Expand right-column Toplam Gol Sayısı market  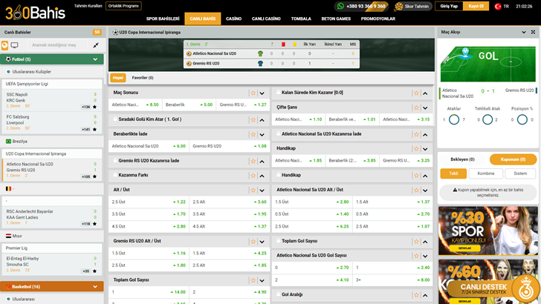[x=425, y=241]
